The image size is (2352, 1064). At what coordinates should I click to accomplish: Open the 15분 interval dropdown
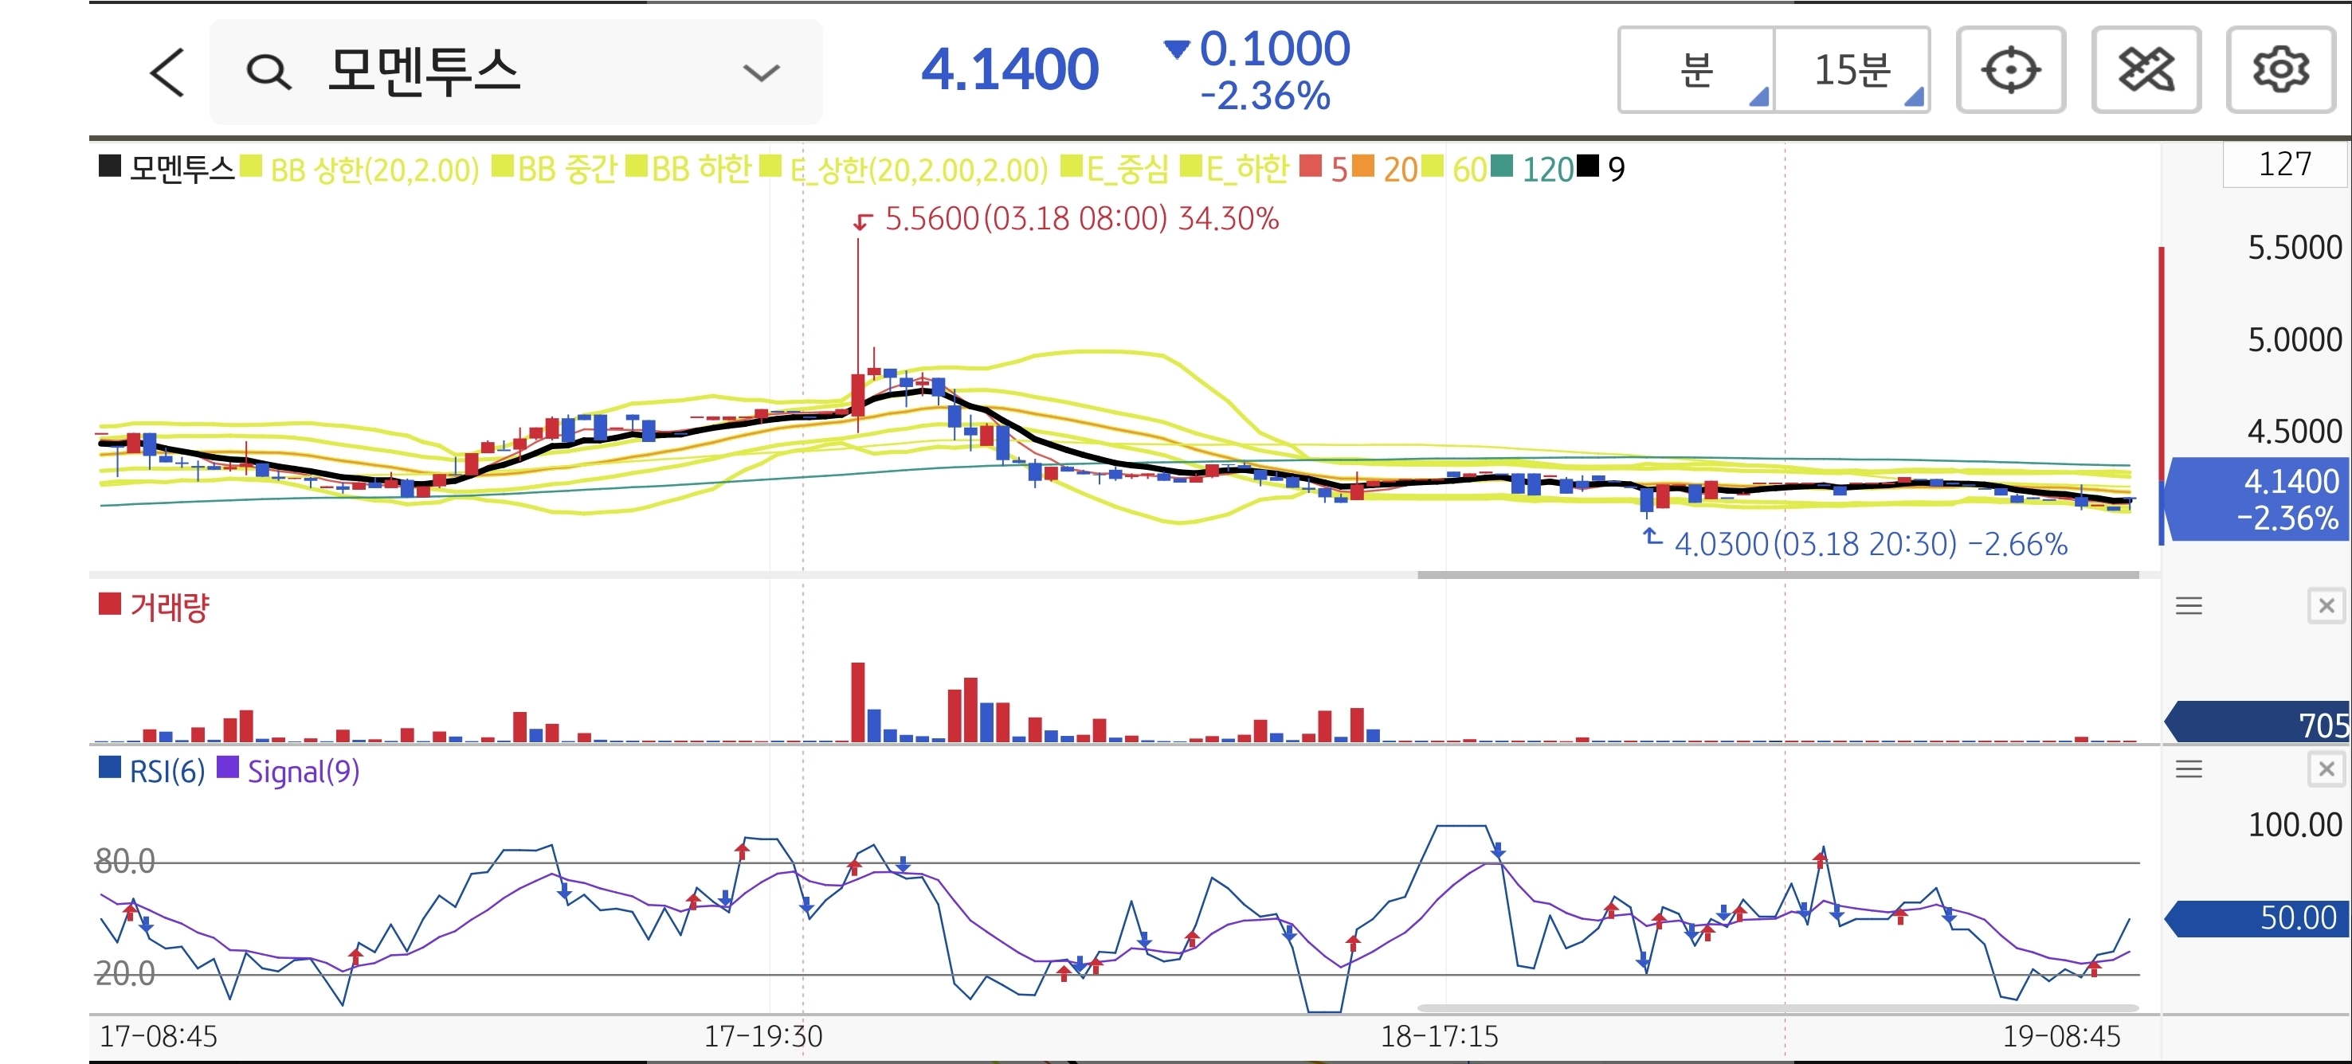(1852, 70)
